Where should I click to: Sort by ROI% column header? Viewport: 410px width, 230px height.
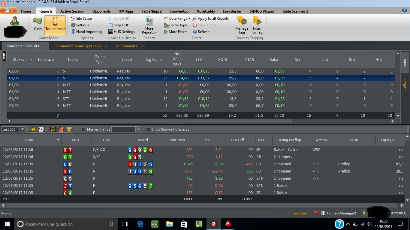(223, 59)
